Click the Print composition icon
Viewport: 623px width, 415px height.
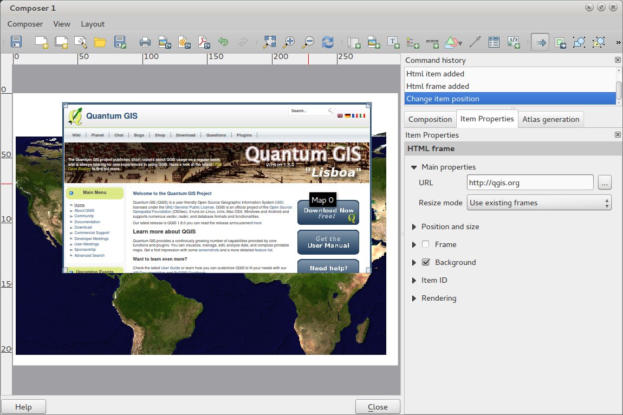[x=145, y=42]
